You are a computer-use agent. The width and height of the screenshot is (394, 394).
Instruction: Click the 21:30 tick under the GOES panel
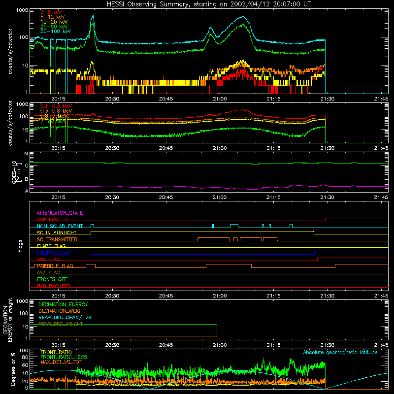click(328, 197)
